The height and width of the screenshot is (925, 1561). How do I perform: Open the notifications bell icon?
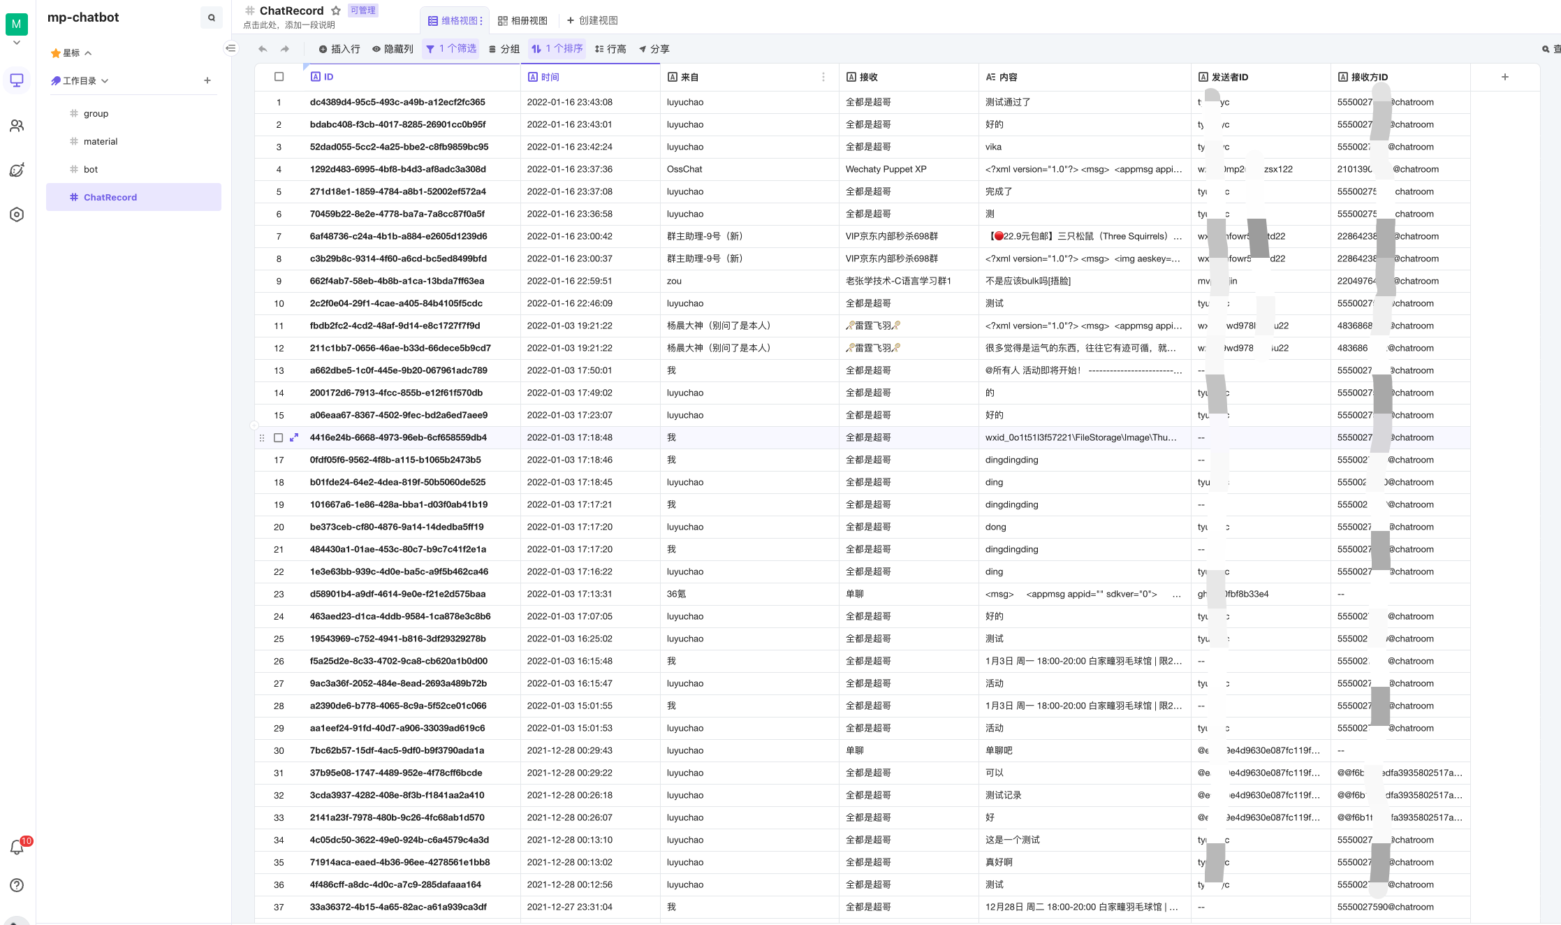pyautogui.click(x=17, y=847)
